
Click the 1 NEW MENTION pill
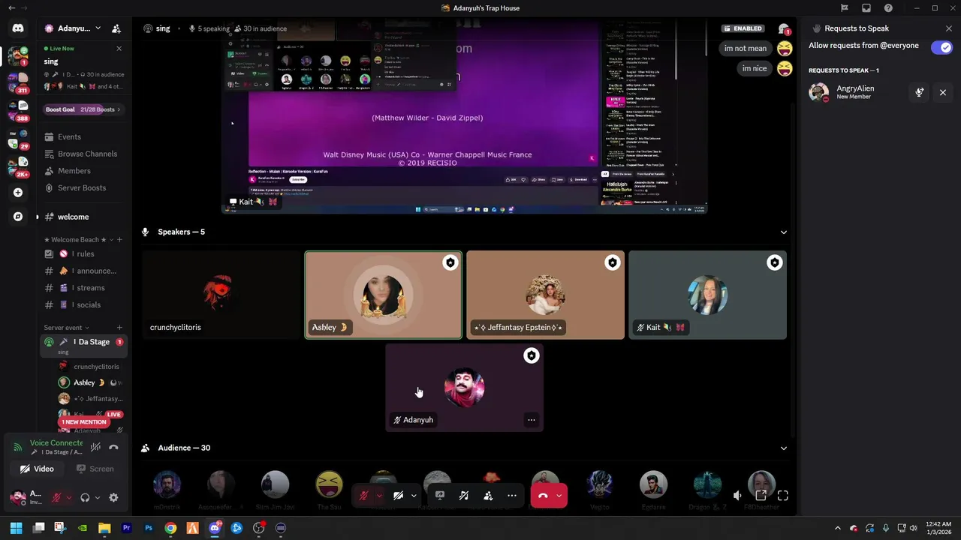pyautogui.click(x=84, y=422)
